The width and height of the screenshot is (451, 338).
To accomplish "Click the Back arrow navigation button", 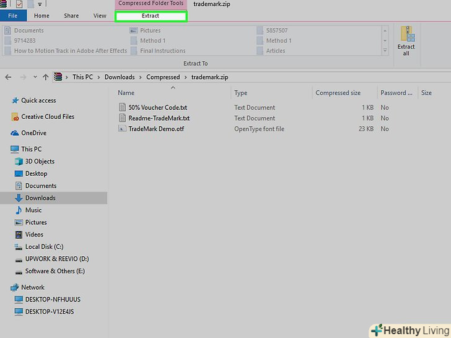I will coord(8,77).
